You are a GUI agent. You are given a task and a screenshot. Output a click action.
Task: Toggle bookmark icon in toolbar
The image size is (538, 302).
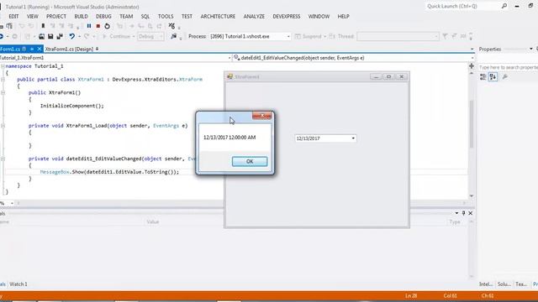coord(43,26)
